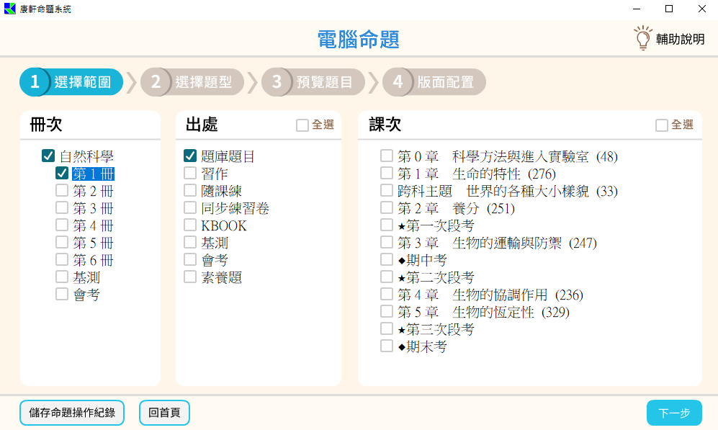Click 儲存命題操作紀錄 button
This screenshot has height=430, width=718.
[72, 413]
